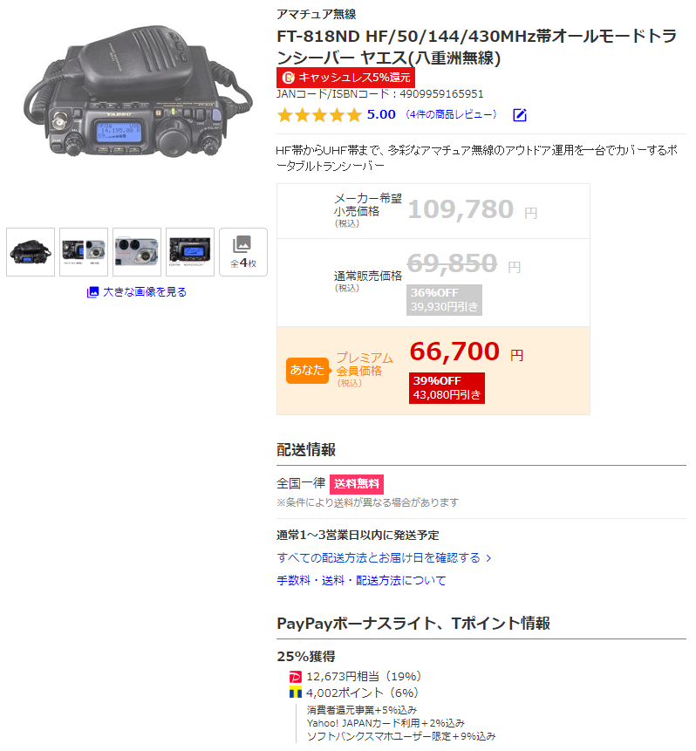
Task: Click the main FT-818ND product image
Action: pos(138,91)
